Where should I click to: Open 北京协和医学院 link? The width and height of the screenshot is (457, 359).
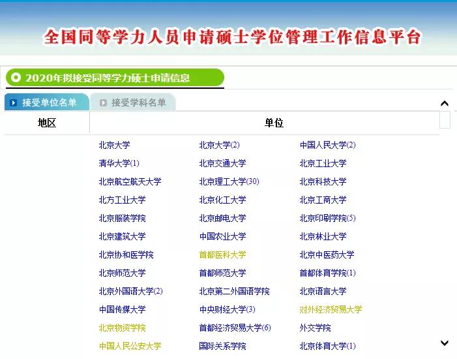coord(126,255)
